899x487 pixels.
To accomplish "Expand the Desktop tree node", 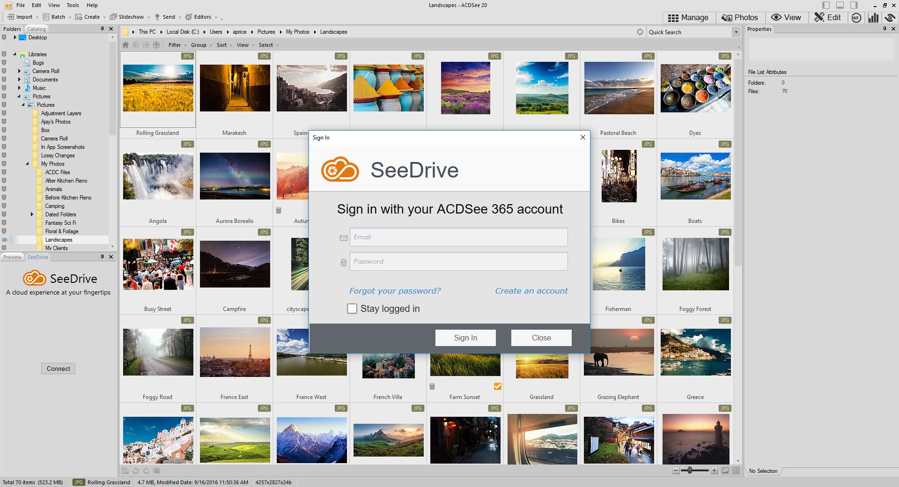I will point(15,37).
